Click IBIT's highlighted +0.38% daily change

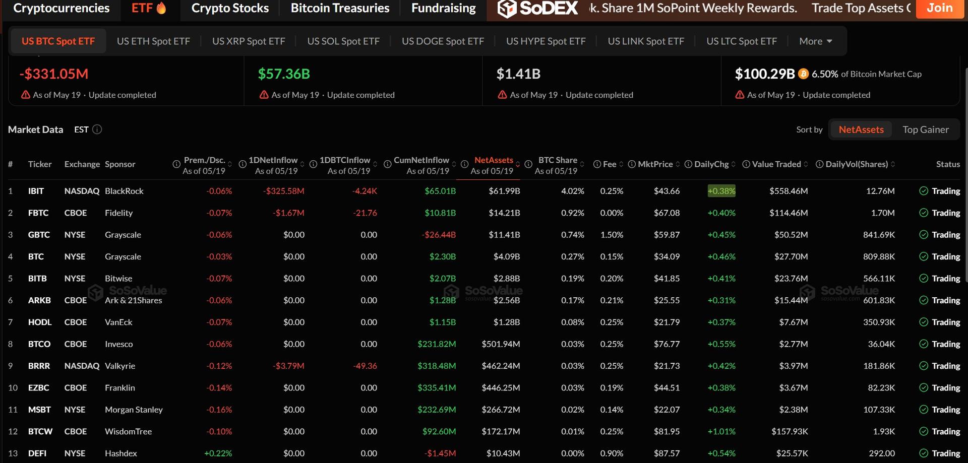pyautogui.click(x=721, y=191)
